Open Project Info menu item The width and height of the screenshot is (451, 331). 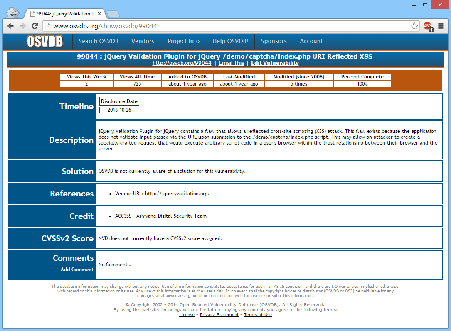183,41
